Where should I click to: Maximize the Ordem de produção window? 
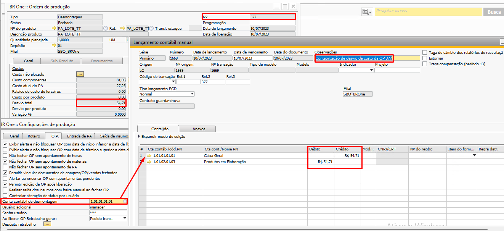[285, 6]
